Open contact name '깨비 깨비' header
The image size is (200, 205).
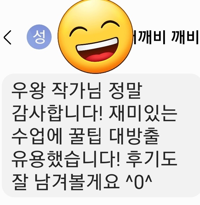click(166, 37)
